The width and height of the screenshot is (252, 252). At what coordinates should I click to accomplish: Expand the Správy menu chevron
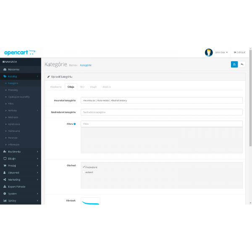(37, 201)
